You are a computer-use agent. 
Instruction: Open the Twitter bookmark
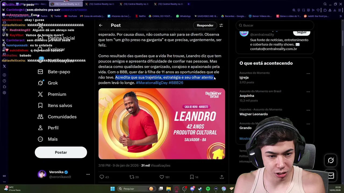point(56,16)
